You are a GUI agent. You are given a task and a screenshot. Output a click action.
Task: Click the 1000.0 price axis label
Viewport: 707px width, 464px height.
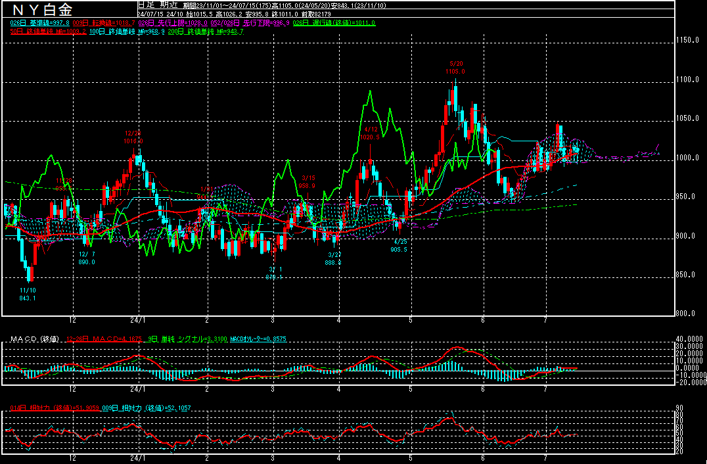(687, 158)
